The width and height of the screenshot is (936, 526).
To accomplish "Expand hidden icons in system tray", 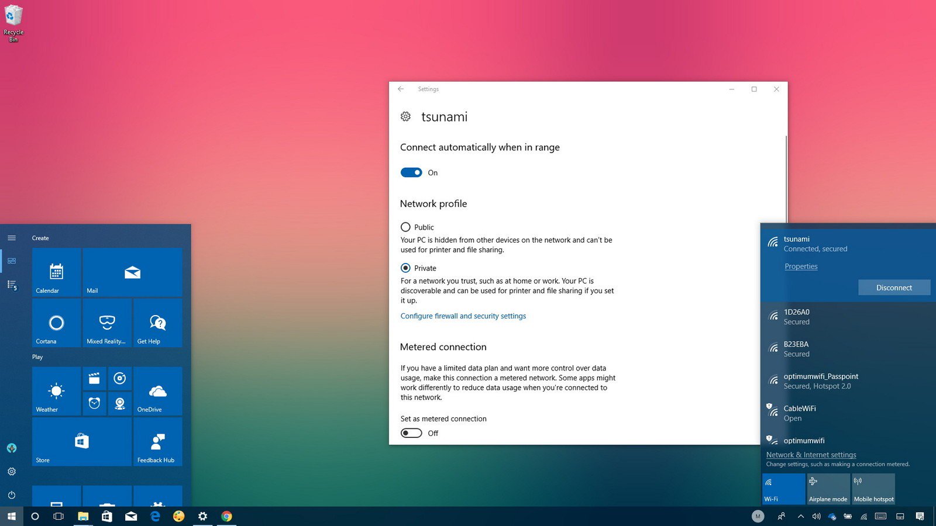I will (x=800, y=517).
